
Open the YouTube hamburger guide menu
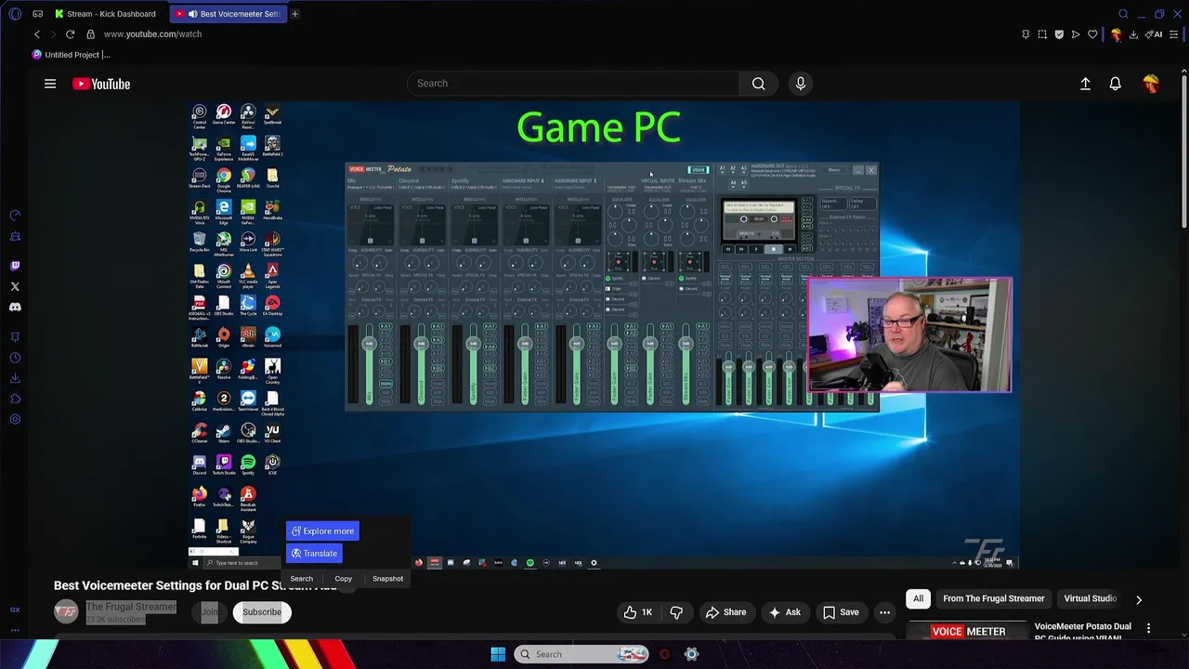pyautogui.click(x=50, y=84)
